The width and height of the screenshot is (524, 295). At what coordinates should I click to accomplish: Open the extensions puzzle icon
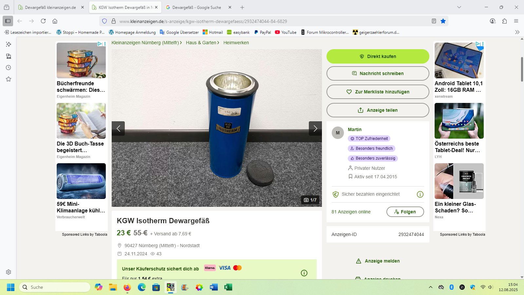(x=504, y=21)
